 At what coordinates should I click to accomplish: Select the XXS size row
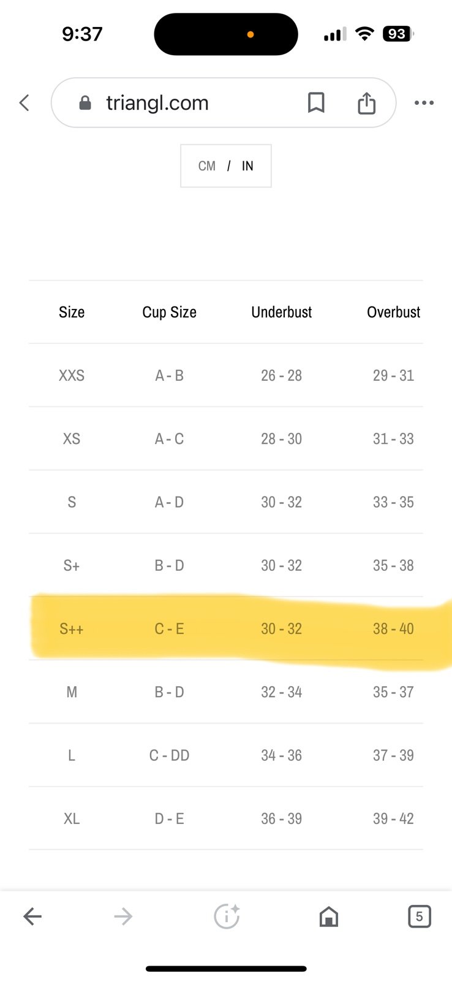[226, 375]
